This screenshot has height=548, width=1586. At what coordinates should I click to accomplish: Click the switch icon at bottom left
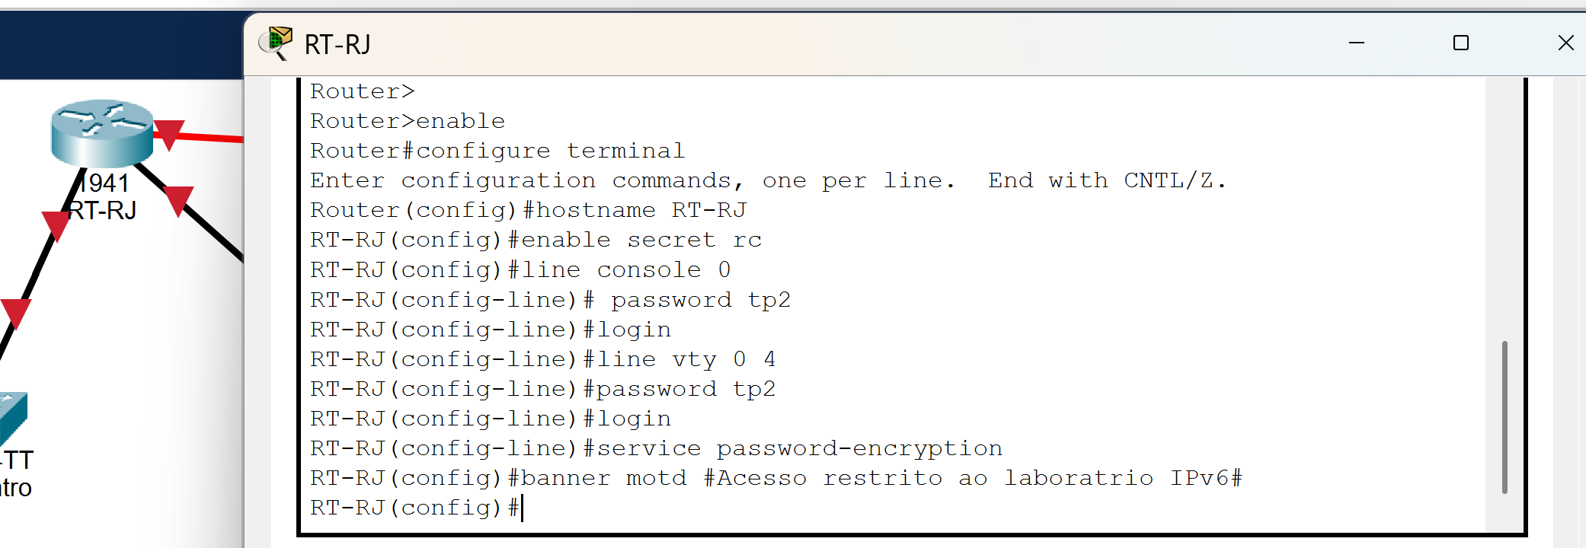tap(13, 418)
